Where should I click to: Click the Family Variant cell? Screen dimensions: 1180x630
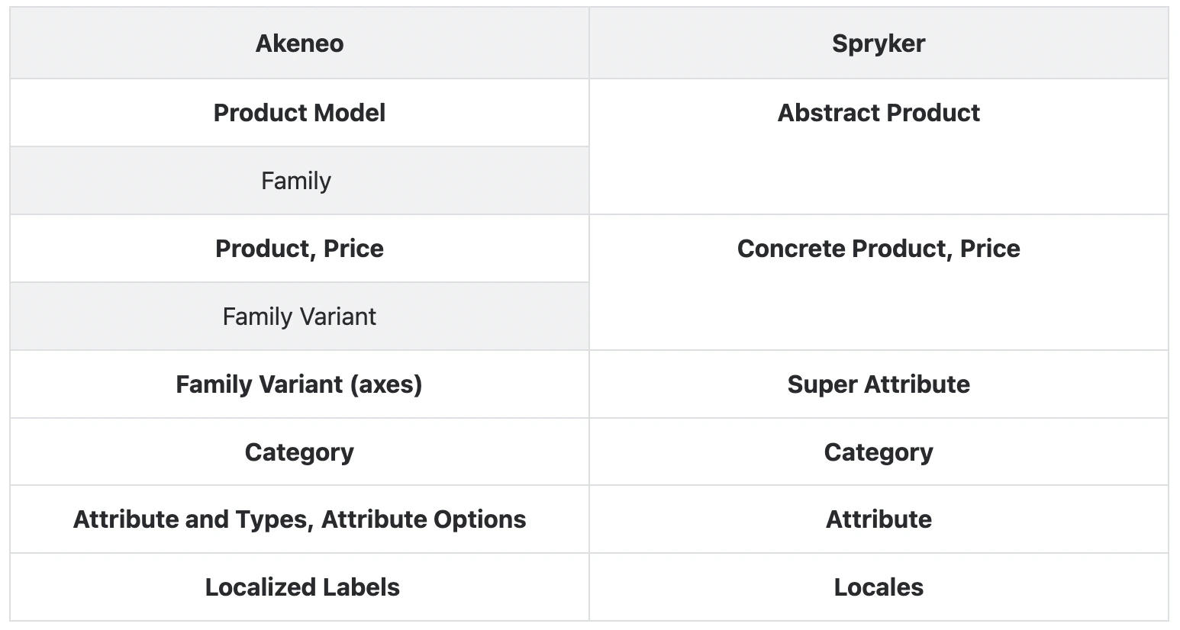coord(299,317)
